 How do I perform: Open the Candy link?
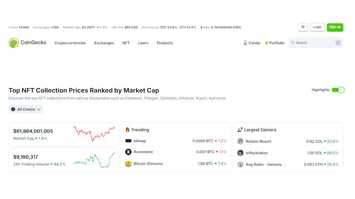coord(252,43)
